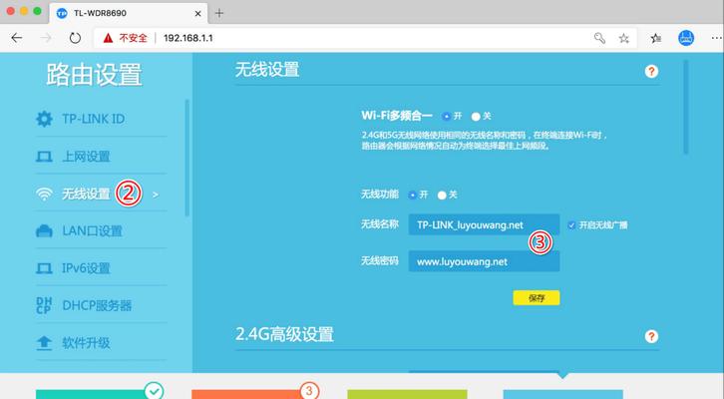Click the browser back arrow

point(17,38)
